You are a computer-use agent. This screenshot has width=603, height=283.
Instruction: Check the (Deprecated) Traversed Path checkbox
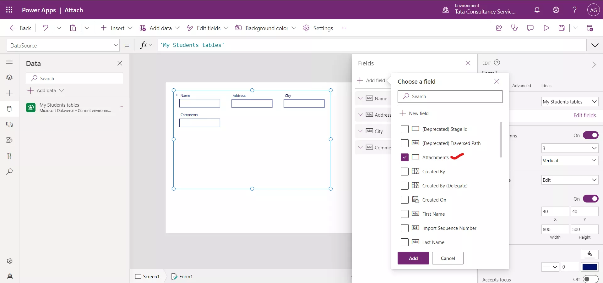click(x=405, y=143)
